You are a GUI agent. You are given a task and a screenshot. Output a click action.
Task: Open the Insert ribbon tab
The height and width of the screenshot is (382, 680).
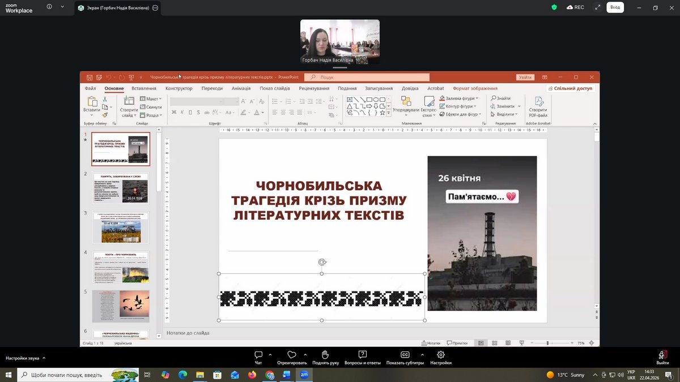pos(143,88)
